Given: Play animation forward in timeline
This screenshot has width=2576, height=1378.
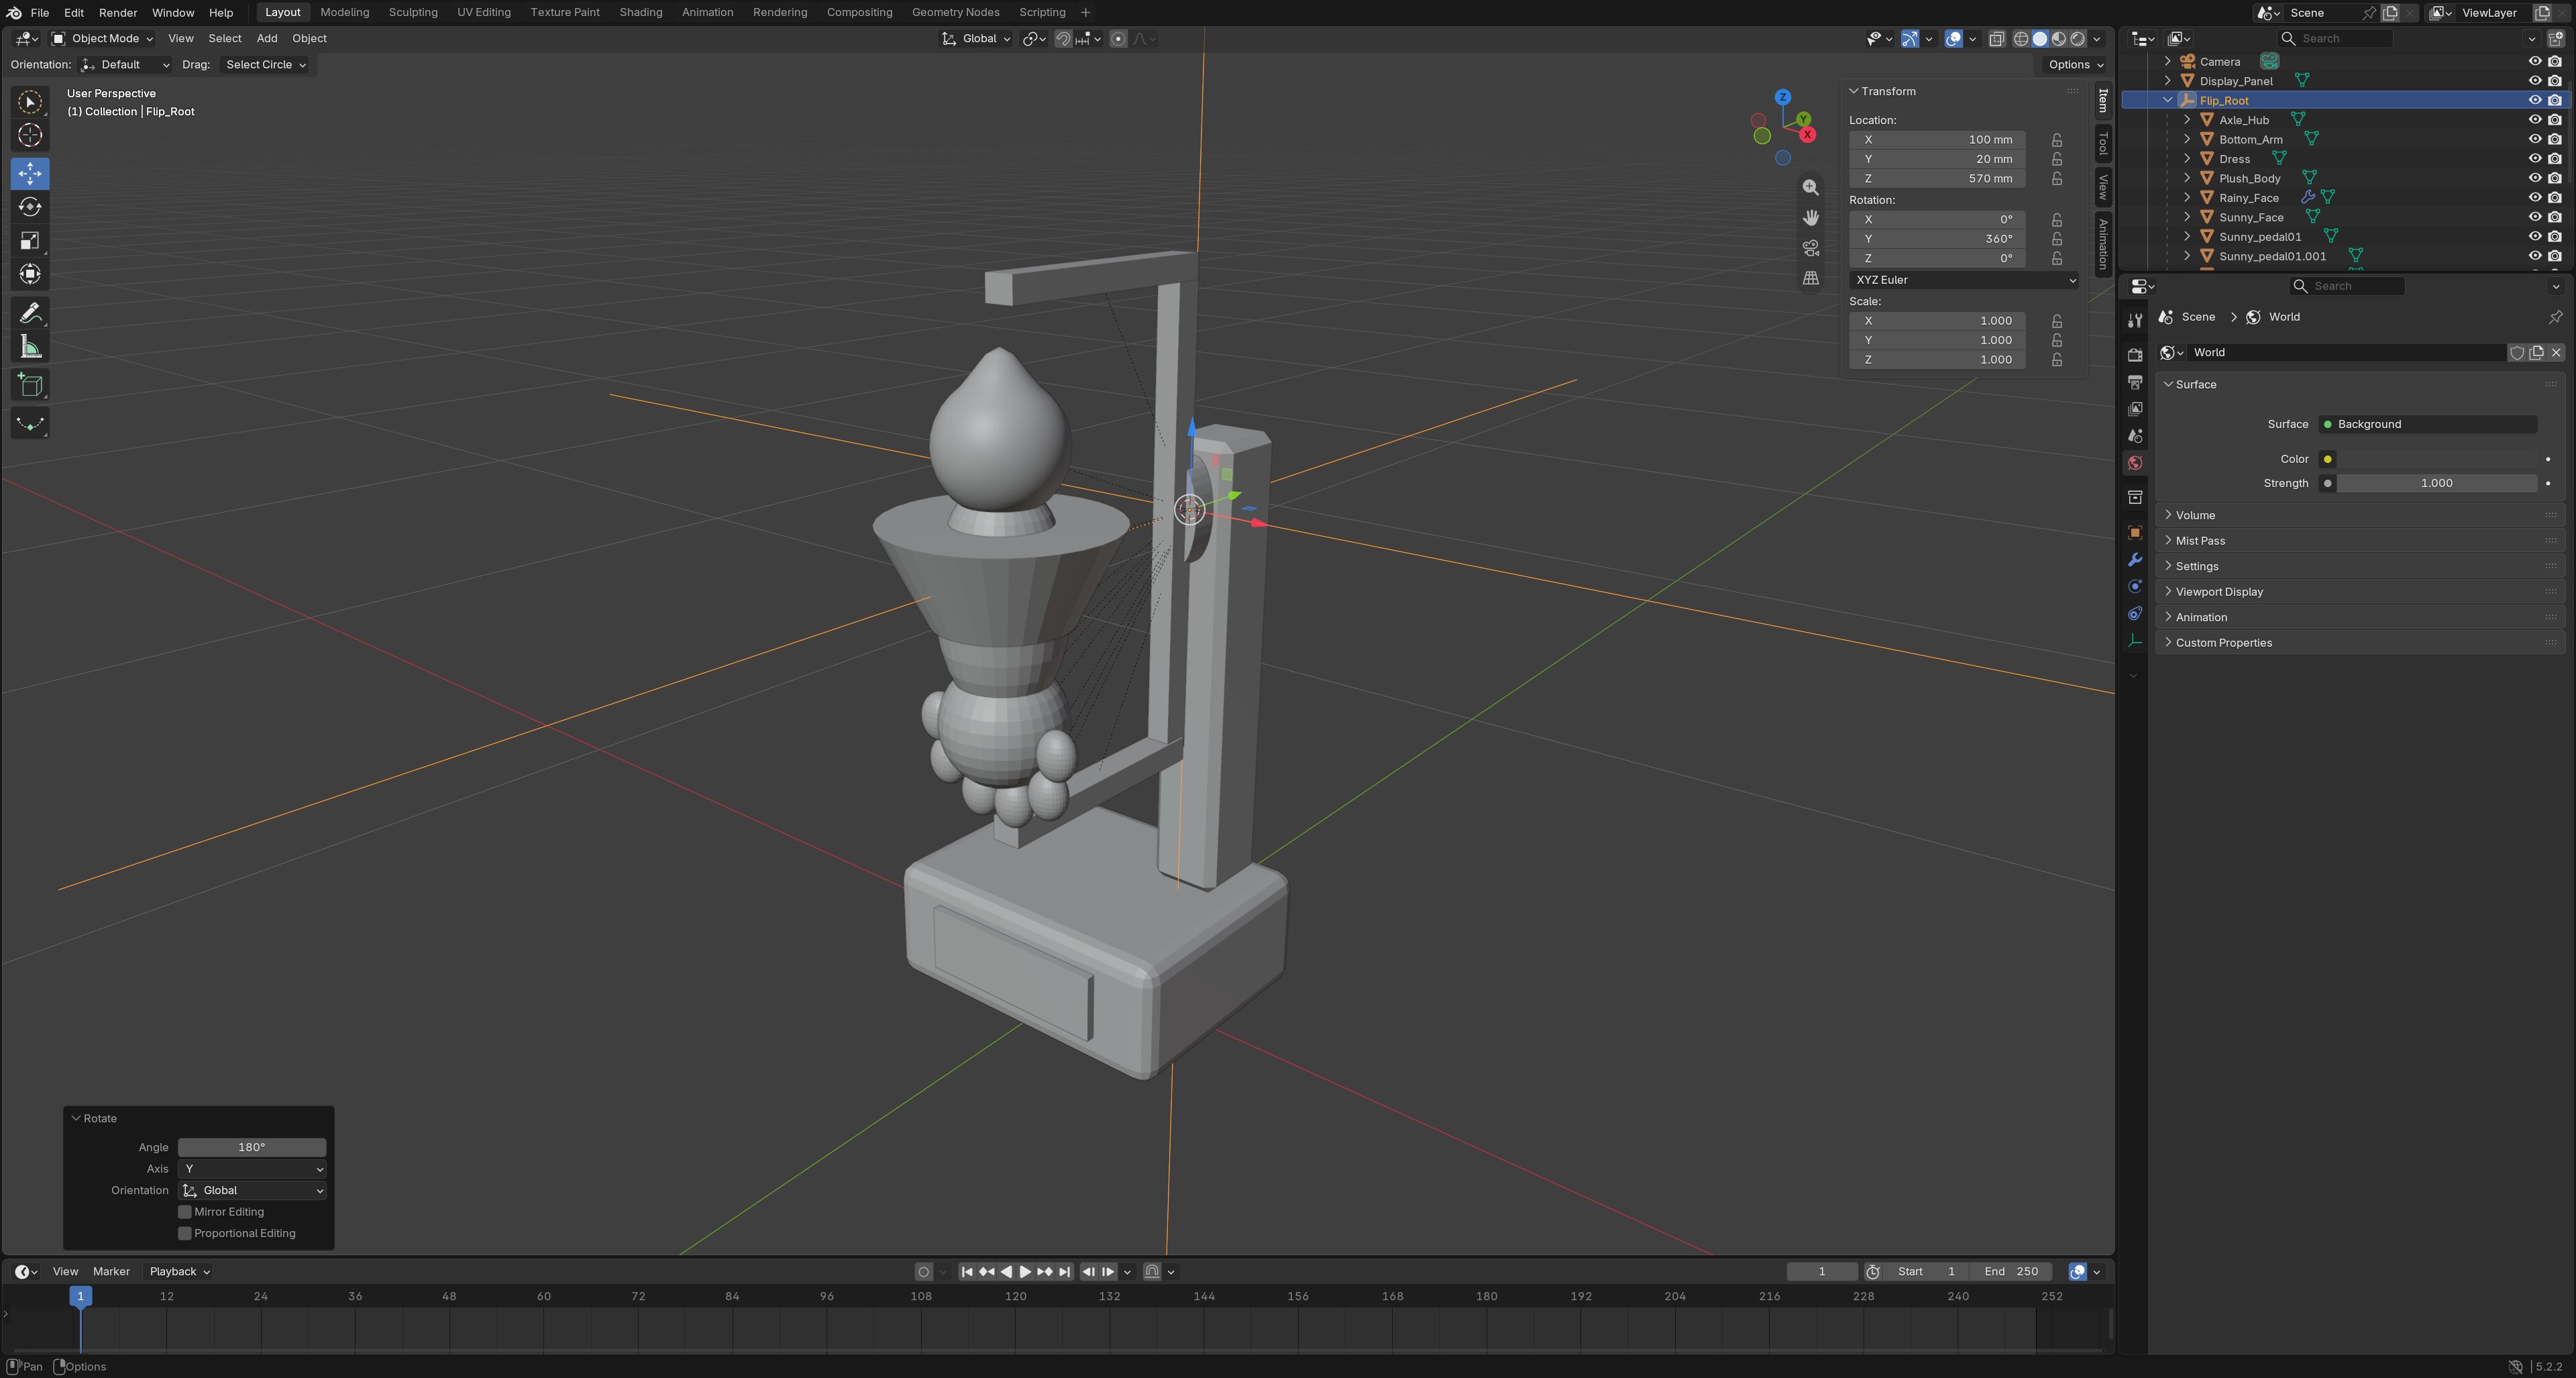Looking at the screenshot, I should click(x=1024, y=1272).
